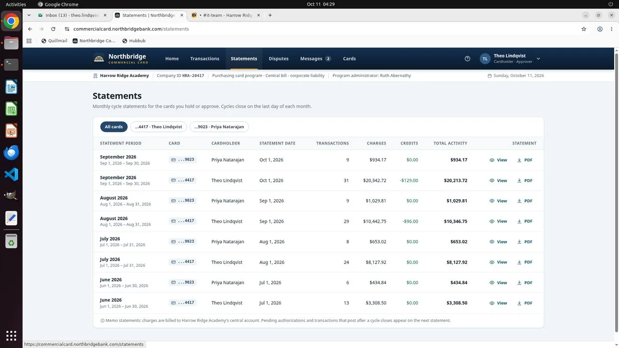Select the All cards filter
Screen dimensions: 619x348
[114, 127]
